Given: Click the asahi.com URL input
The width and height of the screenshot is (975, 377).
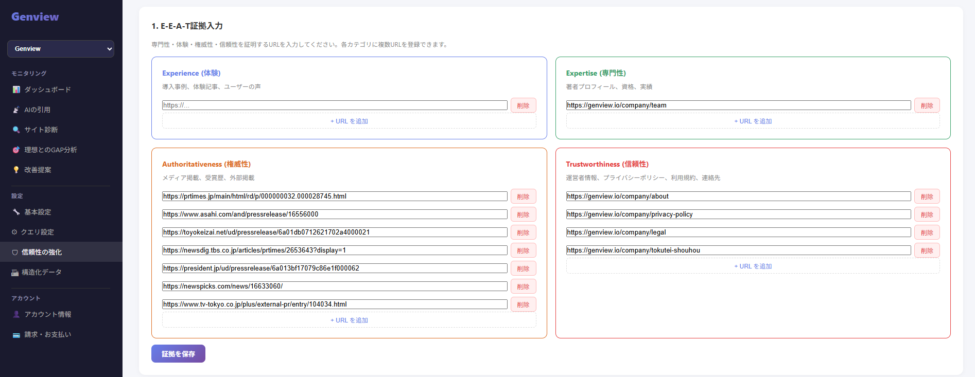Looking at the screenshot, I should tap(335, 214).
